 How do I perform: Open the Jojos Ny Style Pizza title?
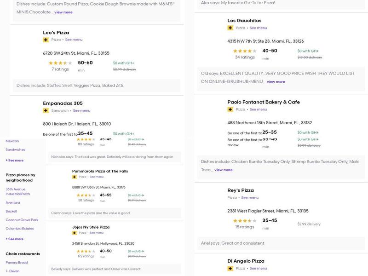click(91, 227)
